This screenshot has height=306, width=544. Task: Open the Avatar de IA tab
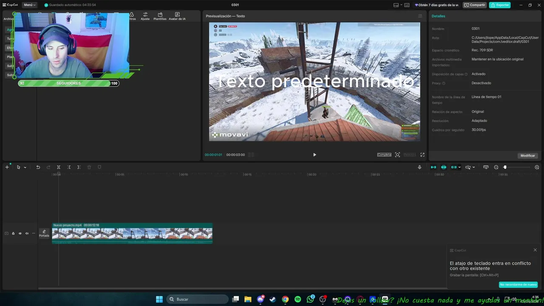(x=177, y=16)
